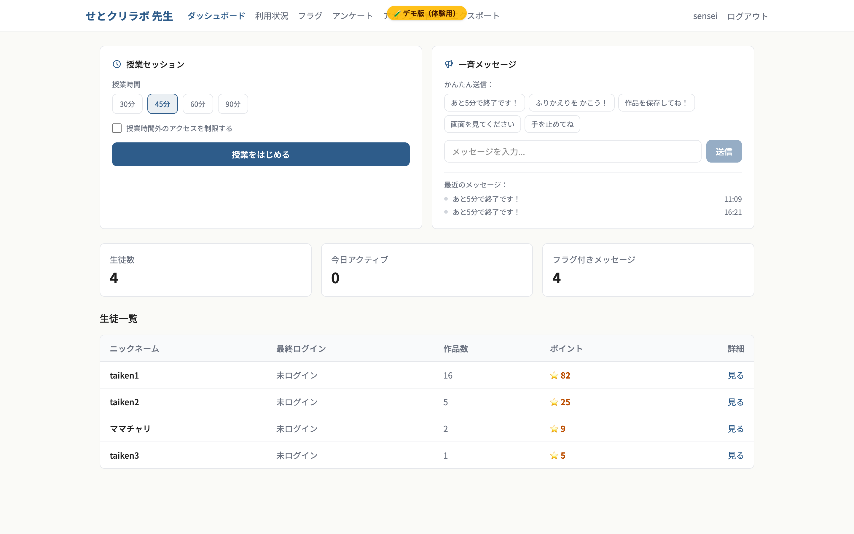Send quick message 画面を見てください

click(x=482, y=124)
